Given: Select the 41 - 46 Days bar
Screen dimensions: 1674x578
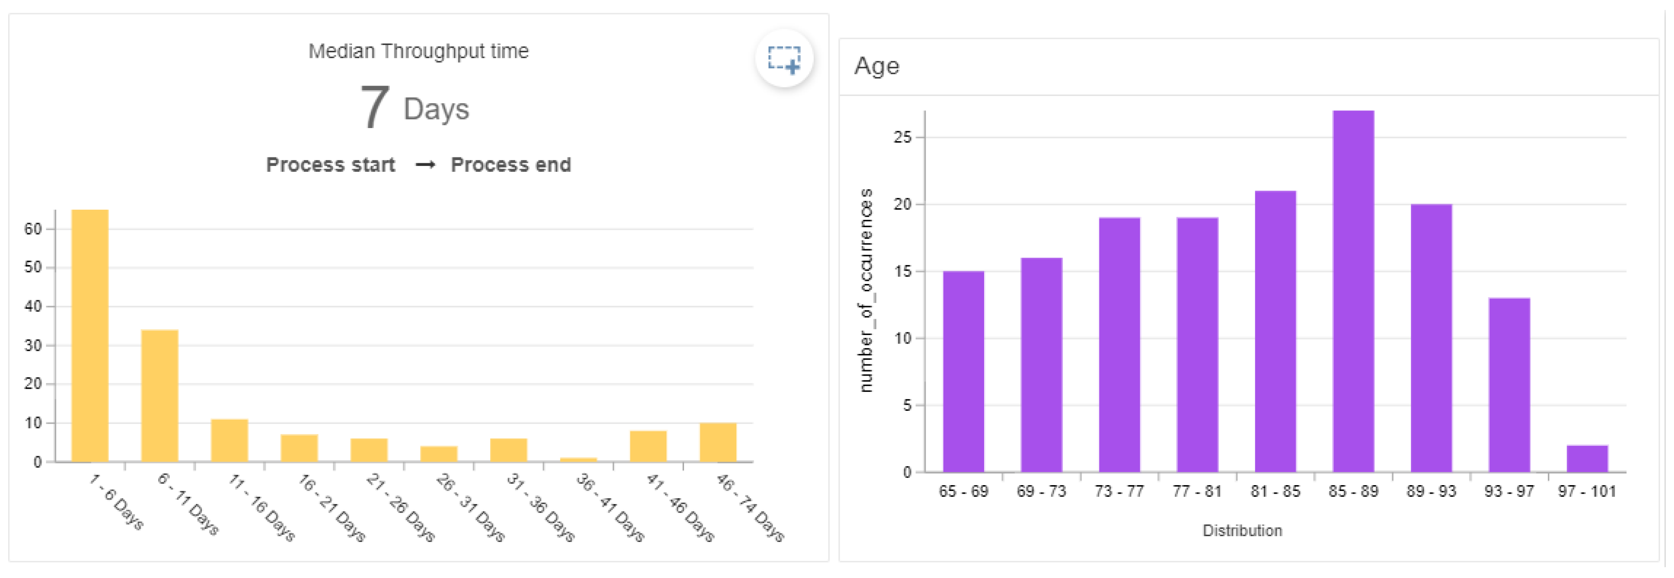Looking at the screenshot, I should 648,446.
